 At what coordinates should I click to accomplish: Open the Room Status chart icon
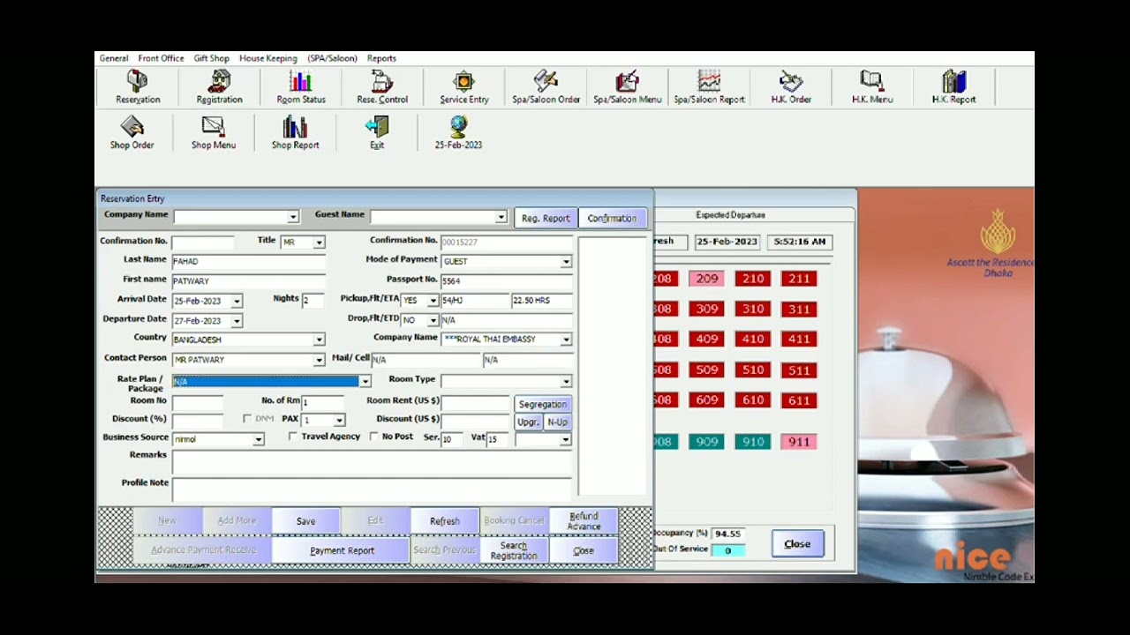[x=301, y=88]
